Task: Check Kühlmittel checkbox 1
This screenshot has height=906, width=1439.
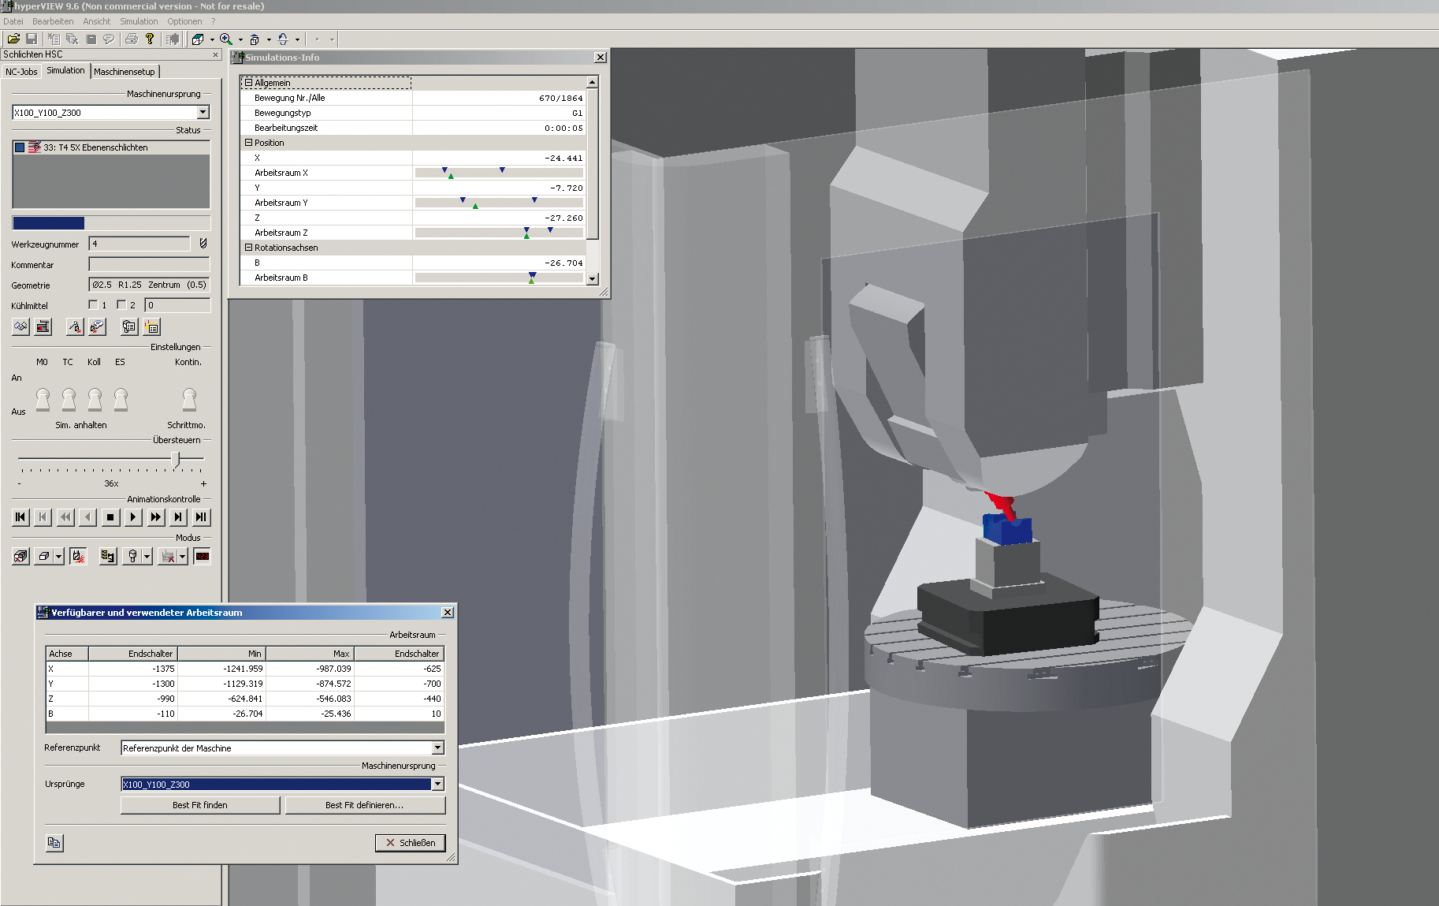Action: point(93,304)
